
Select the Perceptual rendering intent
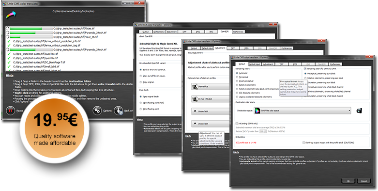point(237,77)
